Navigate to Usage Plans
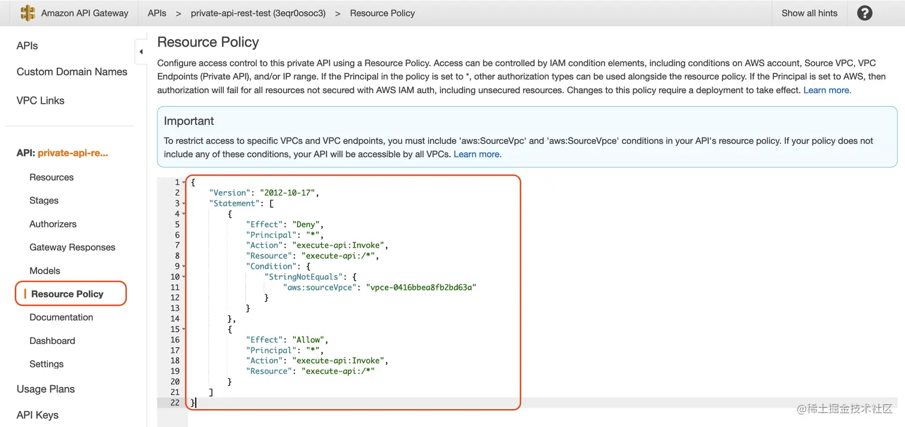Screen dimensions: 905x427 click(46, 389)
